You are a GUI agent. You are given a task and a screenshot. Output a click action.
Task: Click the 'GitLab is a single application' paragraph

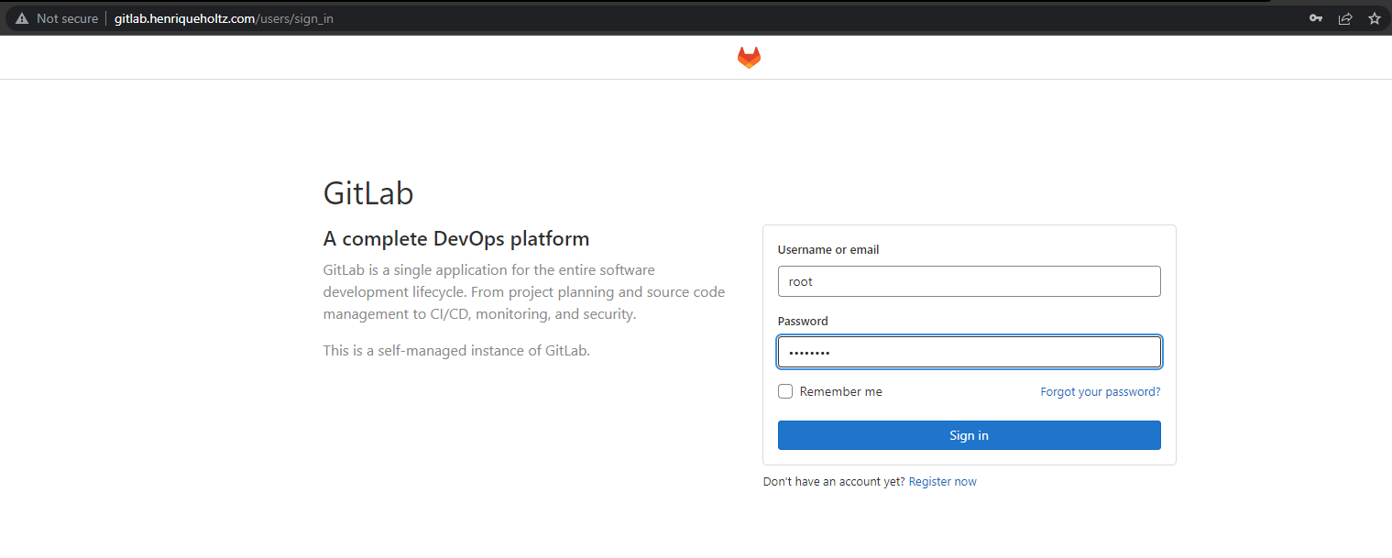coord(524,292)
